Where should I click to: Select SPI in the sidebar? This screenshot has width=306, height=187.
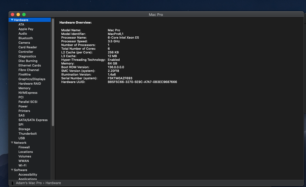coord(21,124)
